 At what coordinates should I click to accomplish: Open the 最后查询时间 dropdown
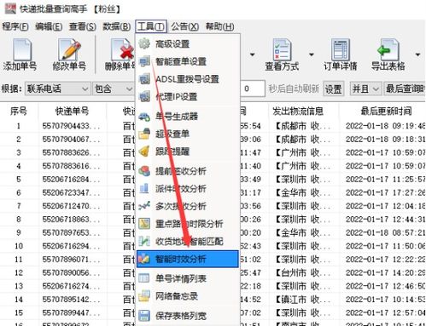(405, 89)
